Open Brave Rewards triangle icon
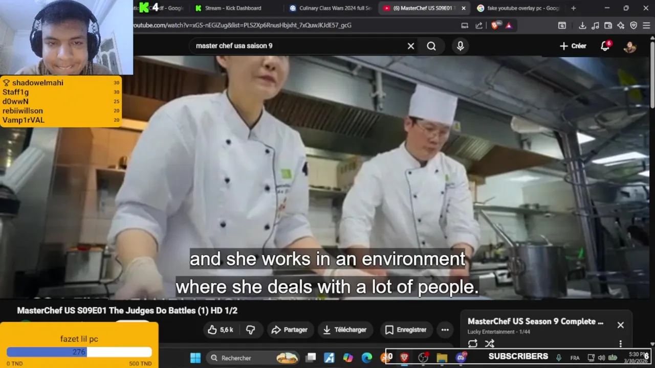Viewport: 655px width, 368px height. tap(509, 26)
